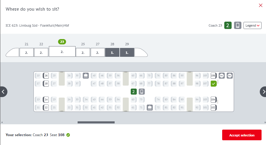The image size is (266, 145).
Task: Close the seat selection dialog
Action: click(x=261, y=5)
